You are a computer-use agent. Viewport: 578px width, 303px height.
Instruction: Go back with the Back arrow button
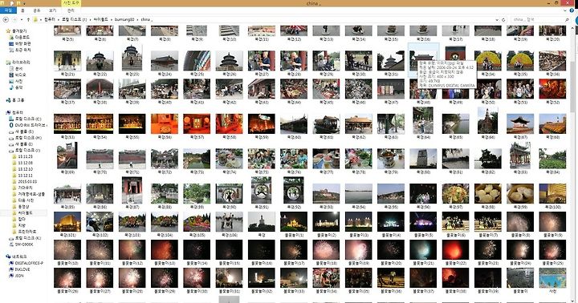pyautogui.click(x=6, y=19)
